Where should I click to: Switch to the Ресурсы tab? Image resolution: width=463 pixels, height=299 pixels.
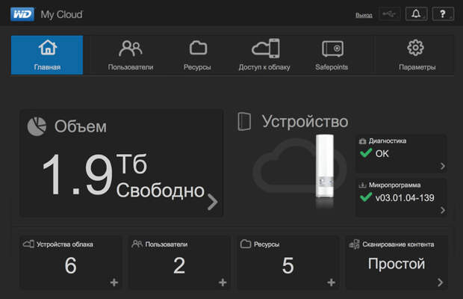point(197,55)
